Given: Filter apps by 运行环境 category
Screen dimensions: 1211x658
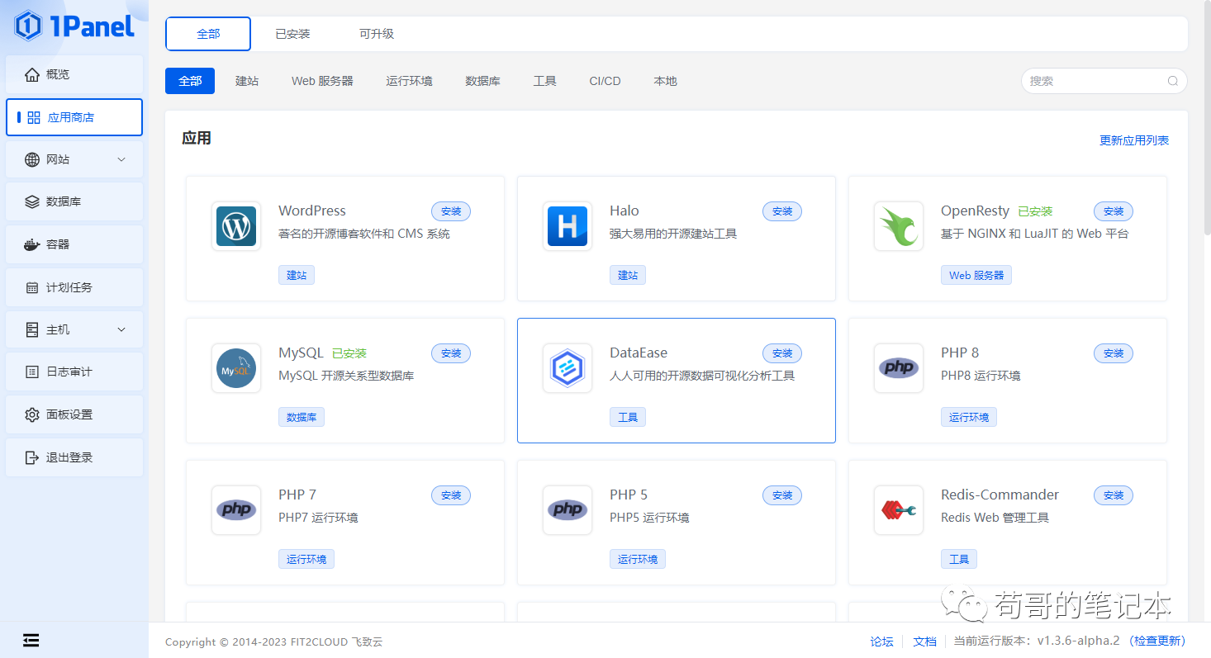Looking at the screenshot, I should tap(409, 81).
